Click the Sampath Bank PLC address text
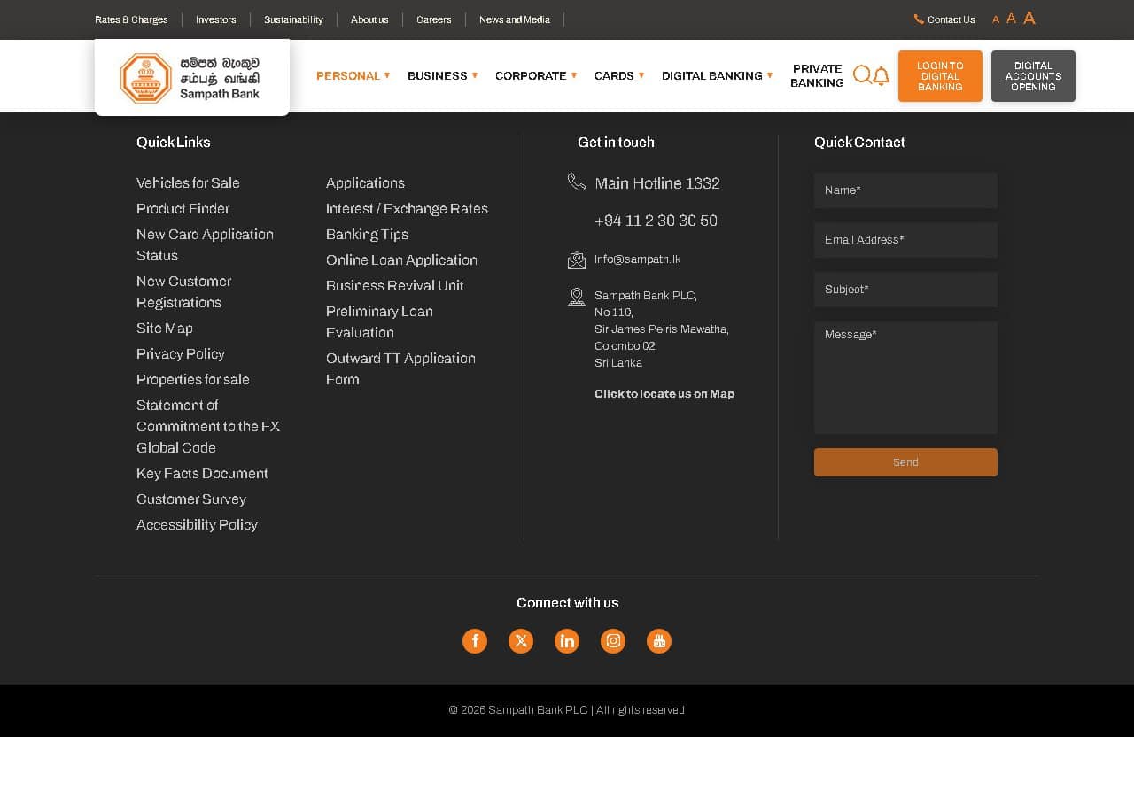This screenshot has height=797, width=1134. tap(662, 329)
